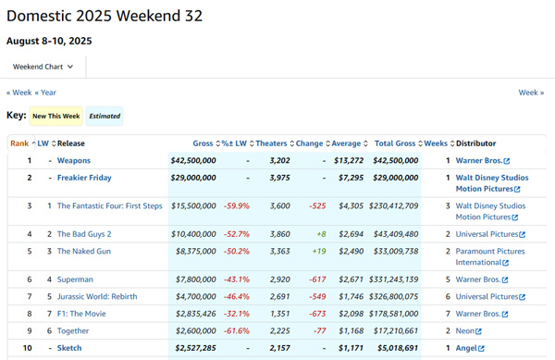The width and height of the screenshot is (555, 360).
Task: Expand the Weekend Chart dropdown
Action: pyautogui.click(x=43, y=67)
